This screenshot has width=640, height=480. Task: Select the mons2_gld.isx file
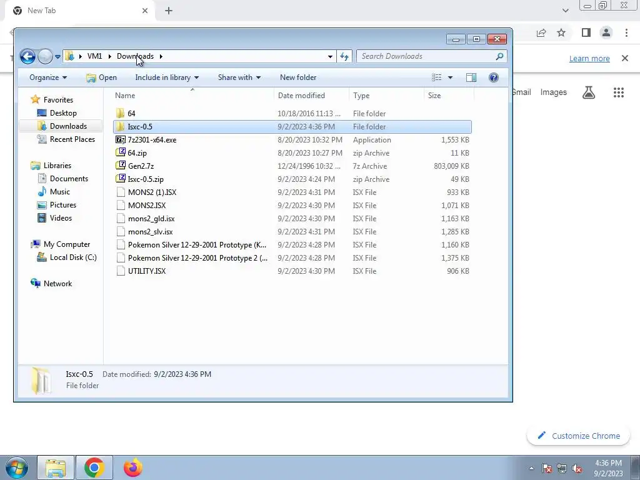(x=151, y=218)
